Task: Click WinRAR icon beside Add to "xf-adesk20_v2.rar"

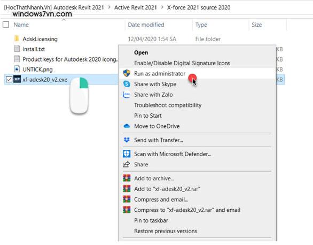Action: pyautogui.click(x=127, y=189)
